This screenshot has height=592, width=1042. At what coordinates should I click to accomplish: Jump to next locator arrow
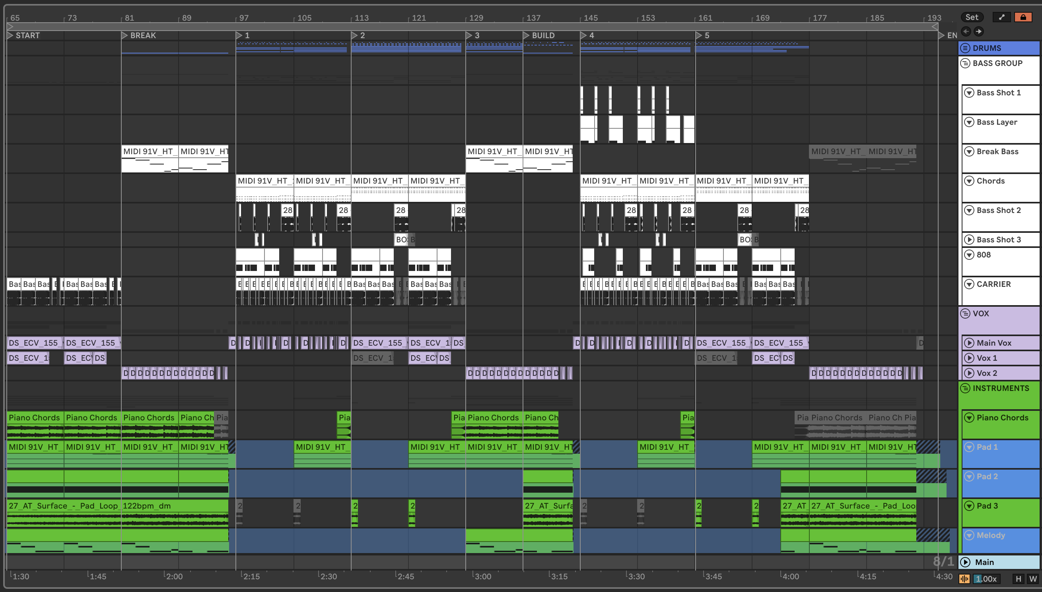(x=979, y=31)
